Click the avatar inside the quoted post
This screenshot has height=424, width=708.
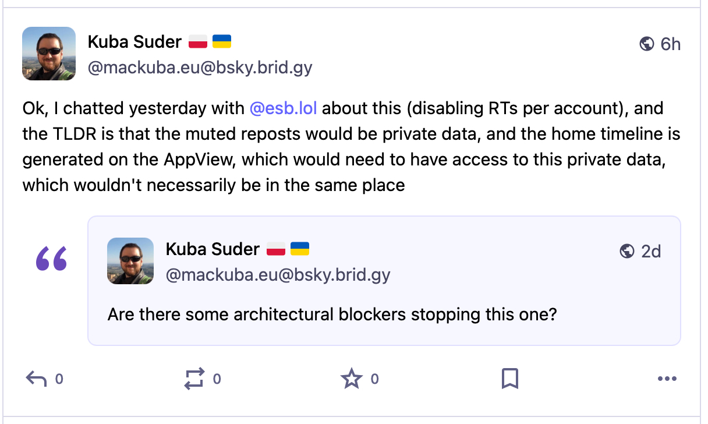[x=130, y=261]
